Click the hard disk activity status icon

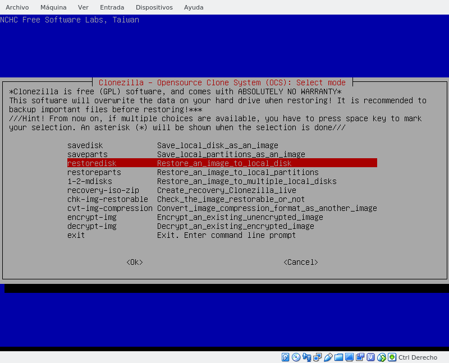point(285,357)
